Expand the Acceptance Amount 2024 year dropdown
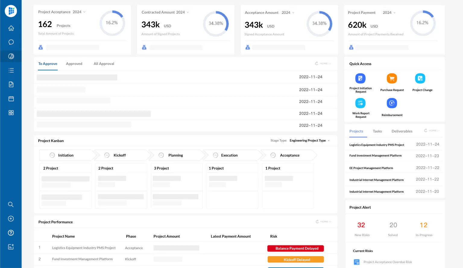This screenshot has width=463, height=268. [x=288, y=13]
